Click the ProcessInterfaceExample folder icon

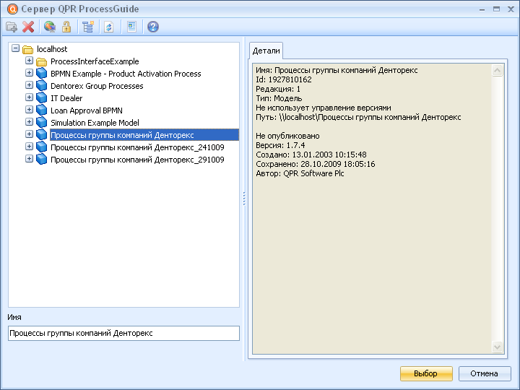coord(41,61)
